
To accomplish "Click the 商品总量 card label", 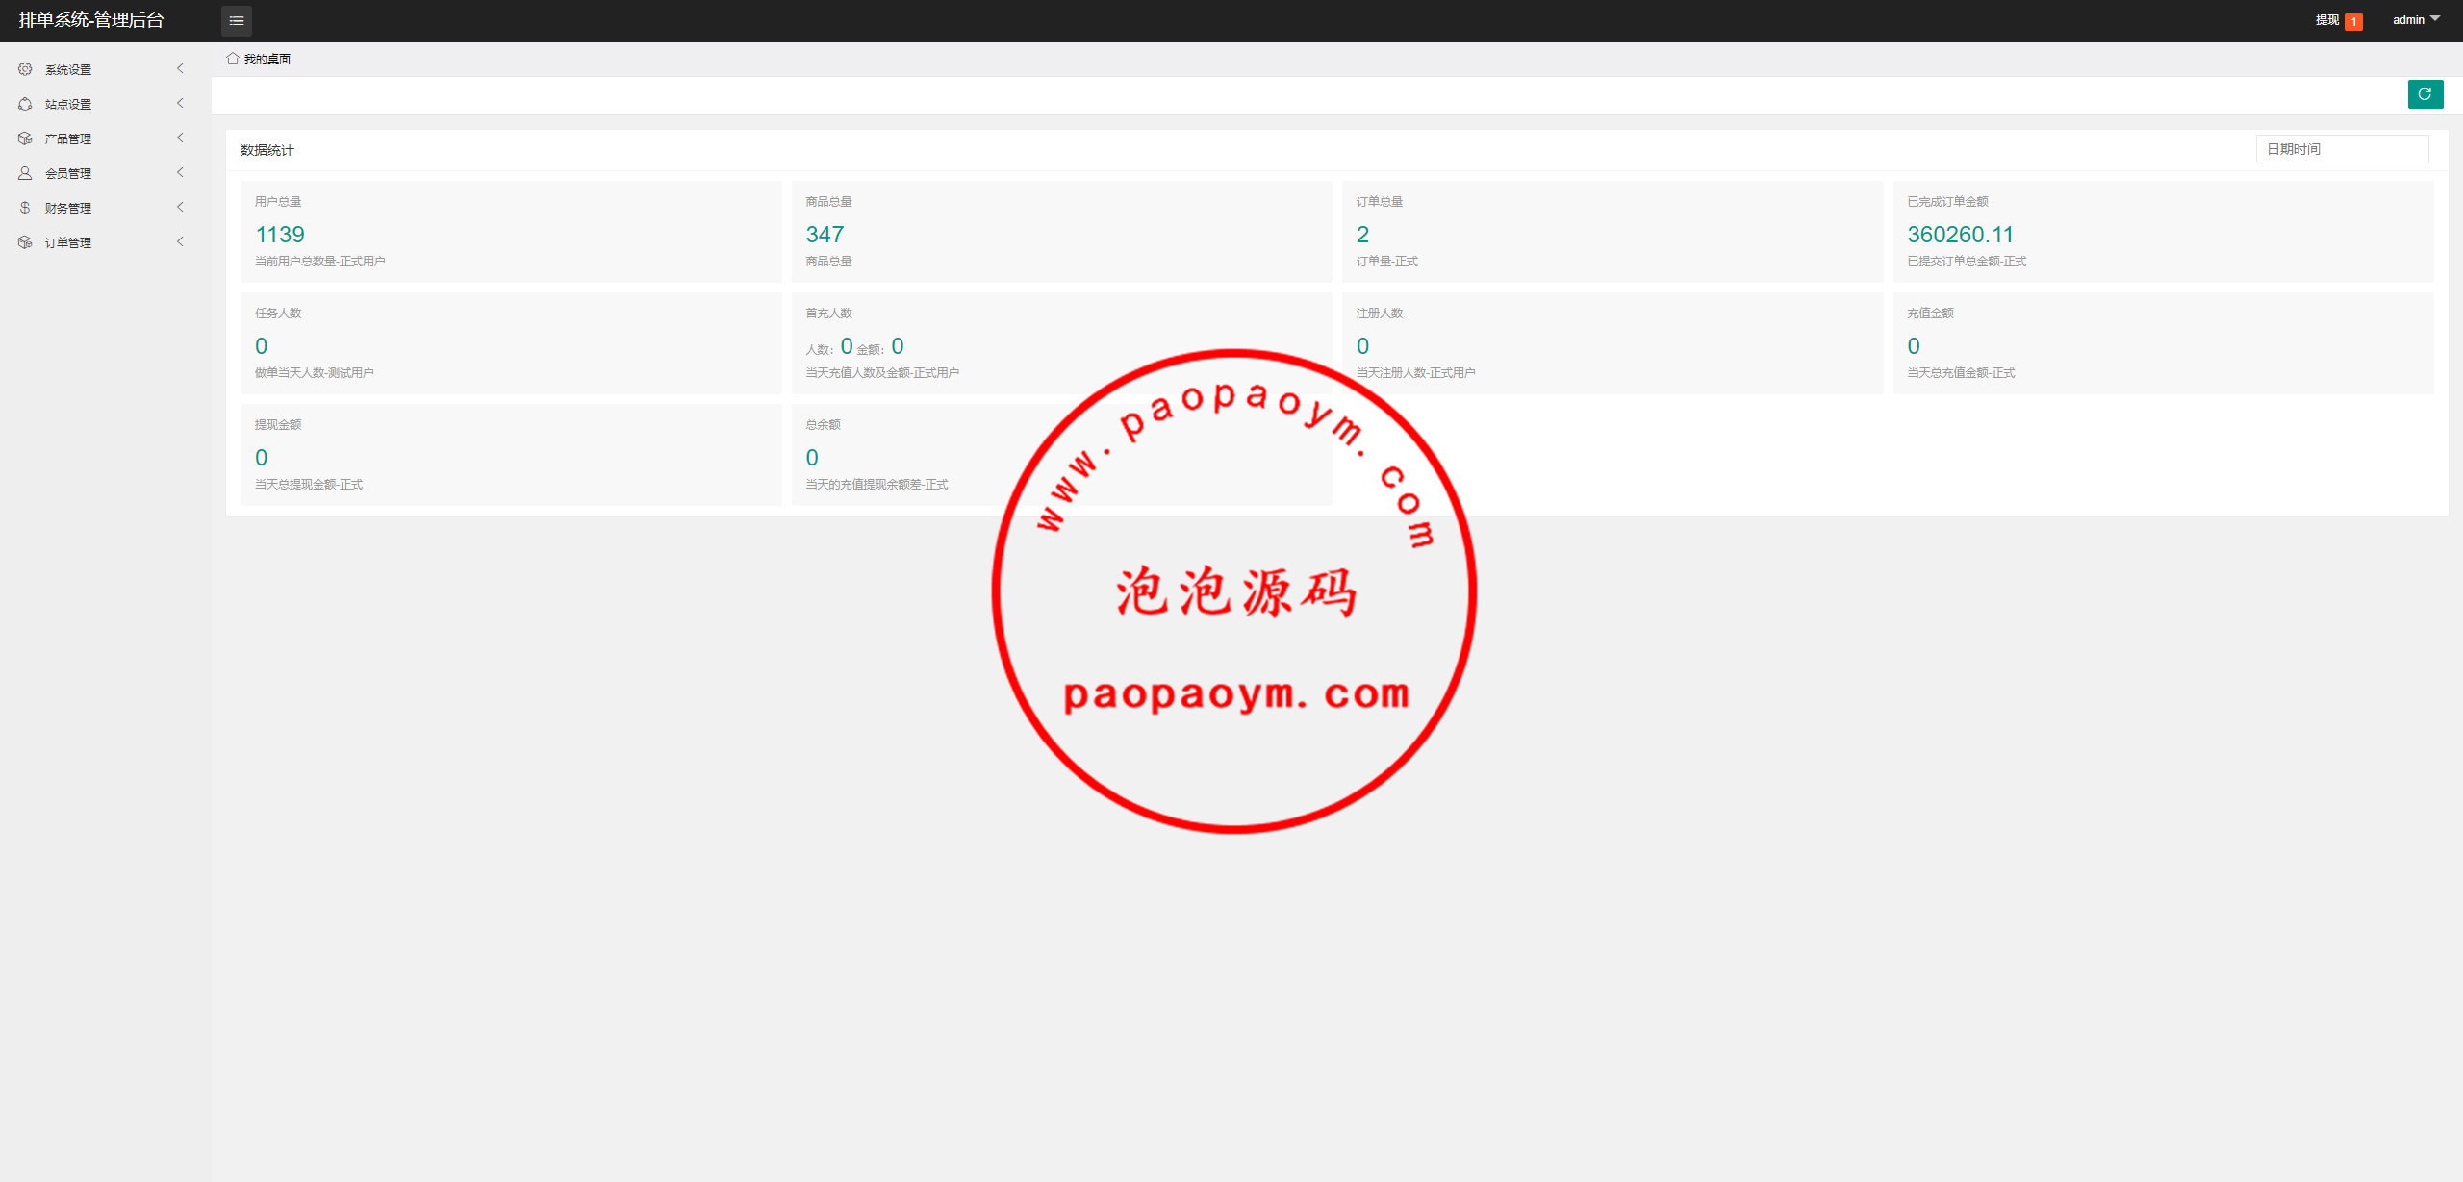I will 828,202.
